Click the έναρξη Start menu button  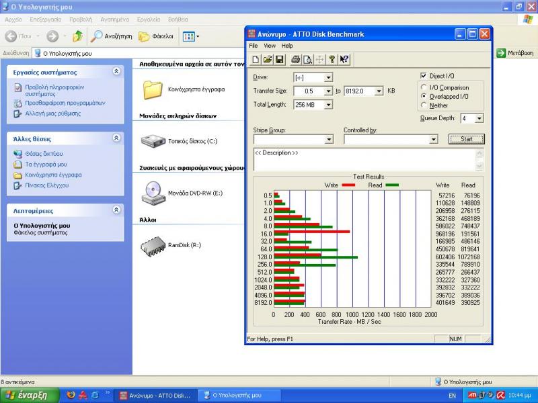pyautogui.click(x=30, y=395)
